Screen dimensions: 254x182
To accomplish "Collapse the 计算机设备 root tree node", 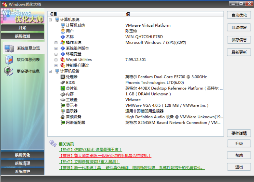I will pos(50,71).
